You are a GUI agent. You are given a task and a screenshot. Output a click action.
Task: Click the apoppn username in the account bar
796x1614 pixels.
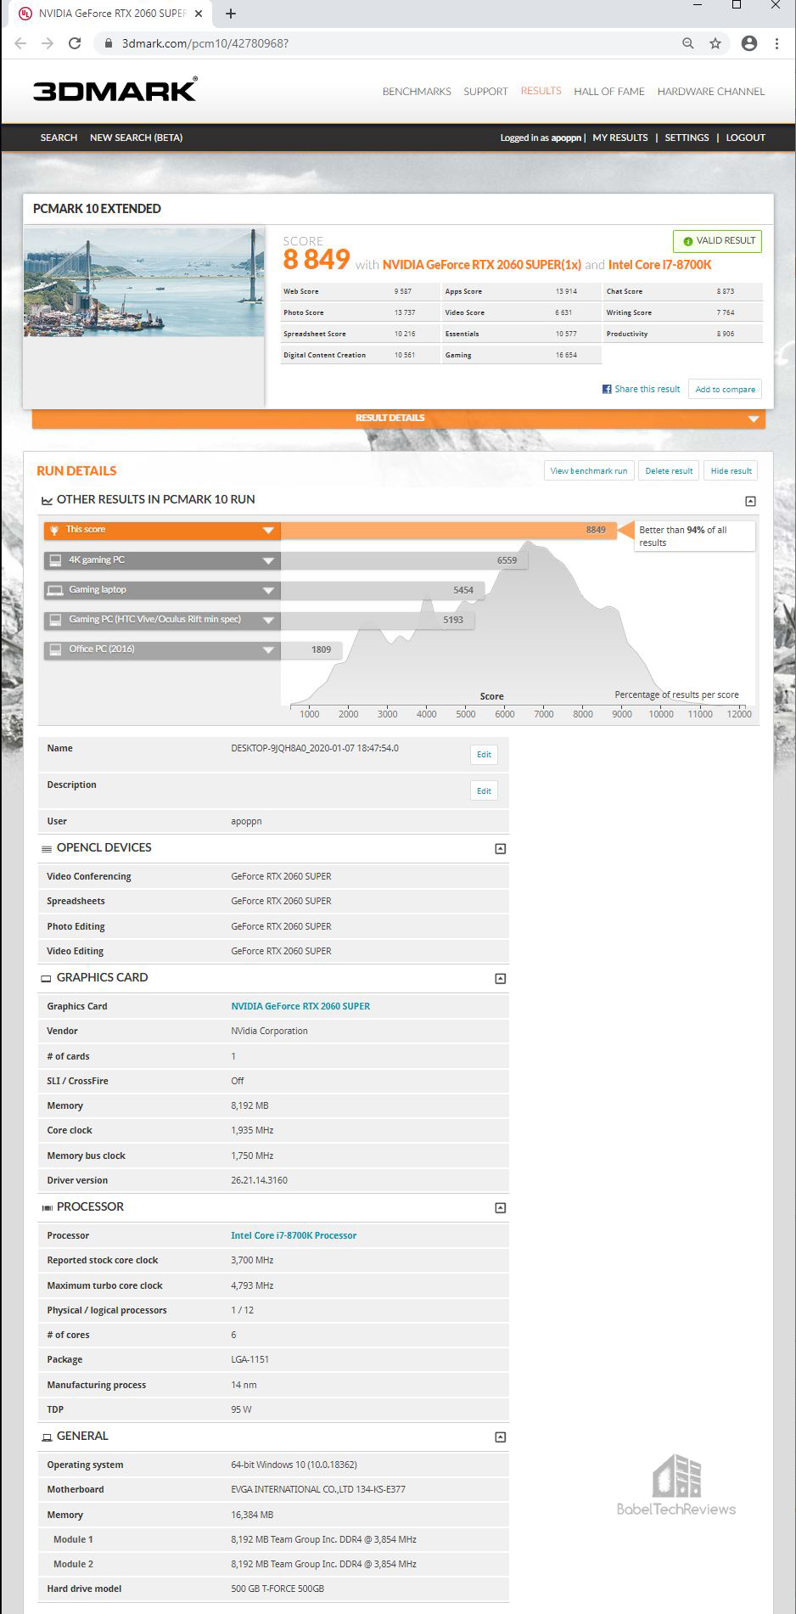coord(566,138)
